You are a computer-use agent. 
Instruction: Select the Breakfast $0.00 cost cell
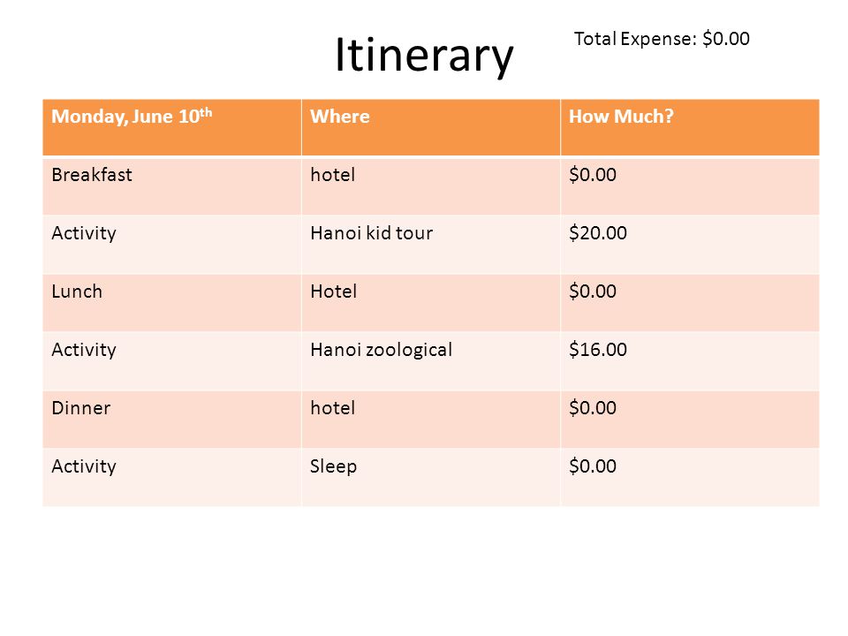(x=690, y=186)
